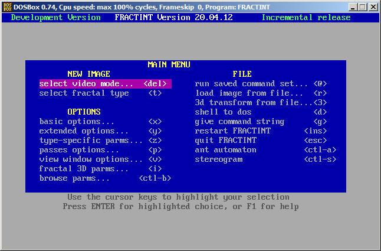The height and width of the screenshot is (251, 381).
Task: Open 'browse parms...' entry
Action: [x=105, y=178]
